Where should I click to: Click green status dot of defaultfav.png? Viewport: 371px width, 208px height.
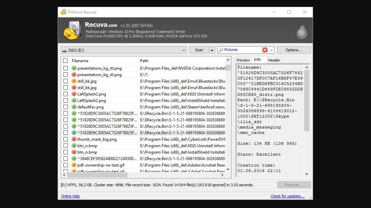pos(74,107)
